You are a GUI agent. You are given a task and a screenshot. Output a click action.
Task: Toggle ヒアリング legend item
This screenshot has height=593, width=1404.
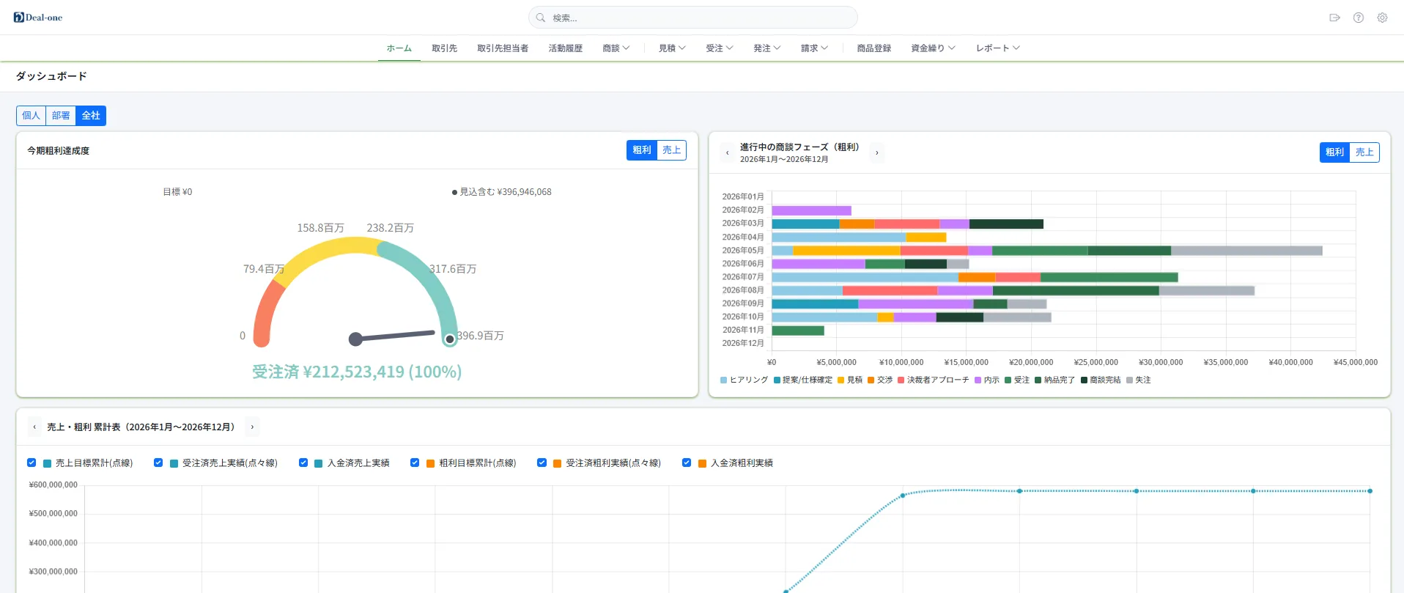tap(744, 380)
